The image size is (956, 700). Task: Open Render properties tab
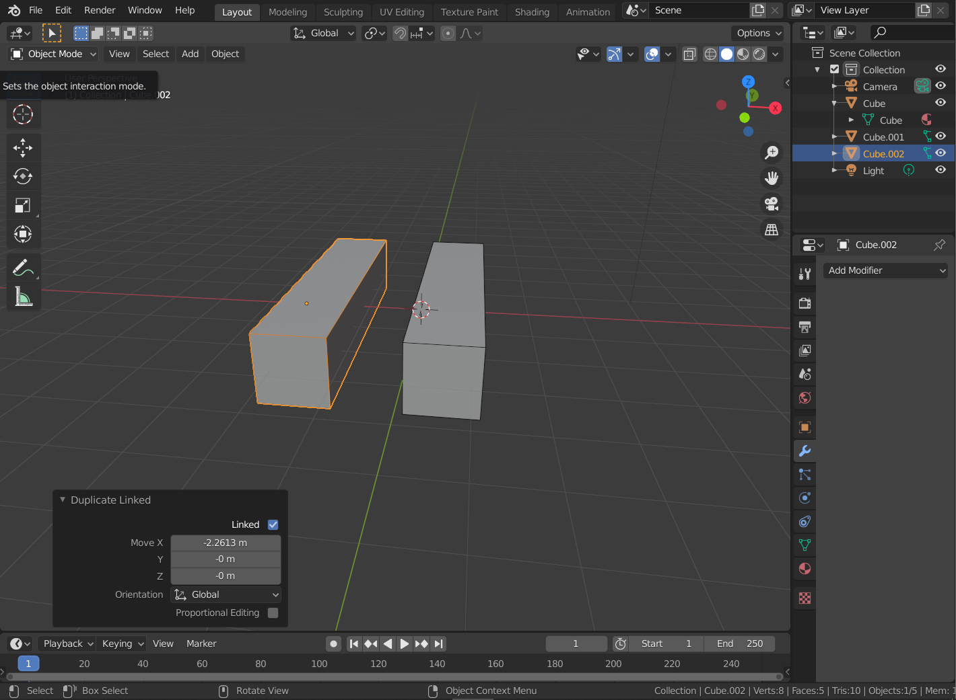[x=805, y=303]
